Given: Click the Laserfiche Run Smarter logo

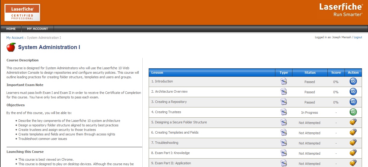Looking at the screenshot, I should pyautogui.click(x=341, y=10).
